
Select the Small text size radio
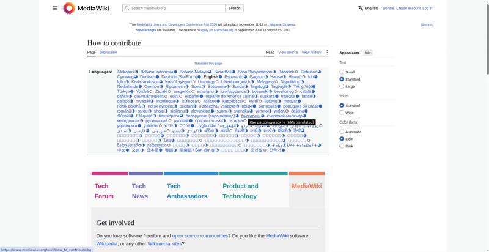(342, 72)
